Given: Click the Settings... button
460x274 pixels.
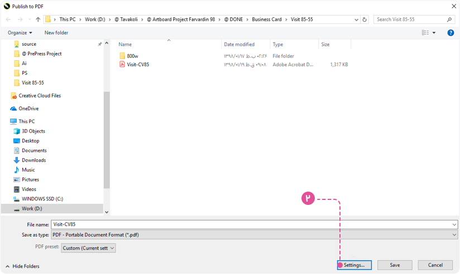Looking at the screenshot, I should [x=354, y=265].
